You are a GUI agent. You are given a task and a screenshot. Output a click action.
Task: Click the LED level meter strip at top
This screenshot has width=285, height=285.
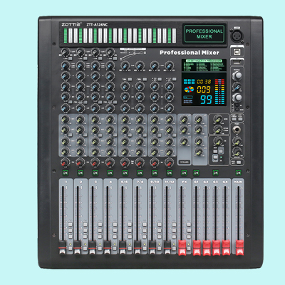tap(120, 36)
